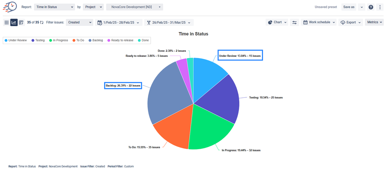387x172 pixels.
Task: Open the Chart type dropdown
Action: (277, 22)
